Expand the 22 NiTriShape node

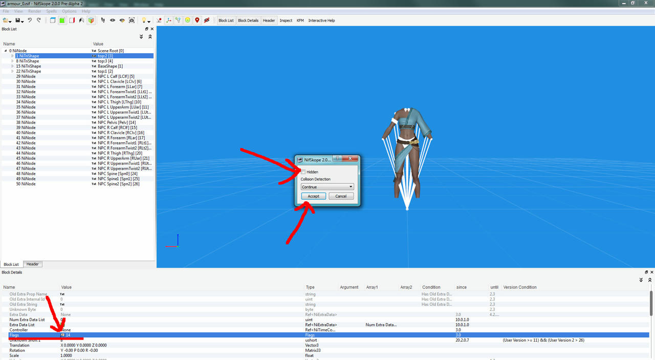pyautogui.click(x=12, y=71)
